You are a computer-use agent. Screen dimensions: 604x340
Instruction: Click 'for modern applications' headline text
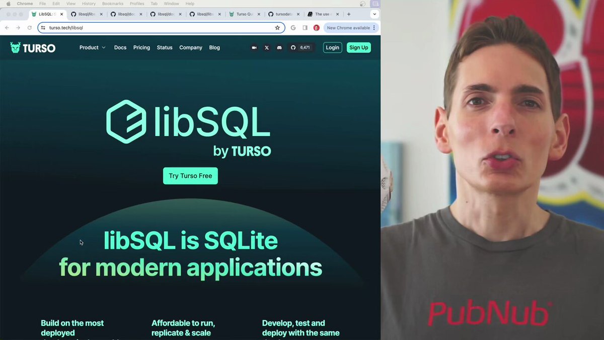pyautogui.click(x=190, y=267)
